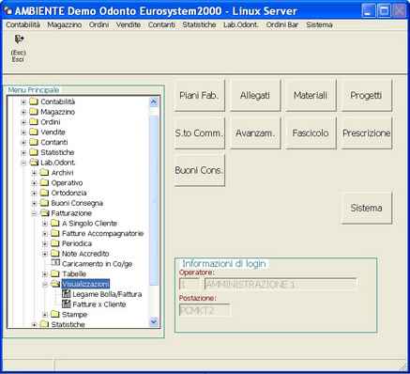The height and width of the screenshot is (374, 410).
Task: Click the tree scrollbar up arrow
Action: click(154, 101)
